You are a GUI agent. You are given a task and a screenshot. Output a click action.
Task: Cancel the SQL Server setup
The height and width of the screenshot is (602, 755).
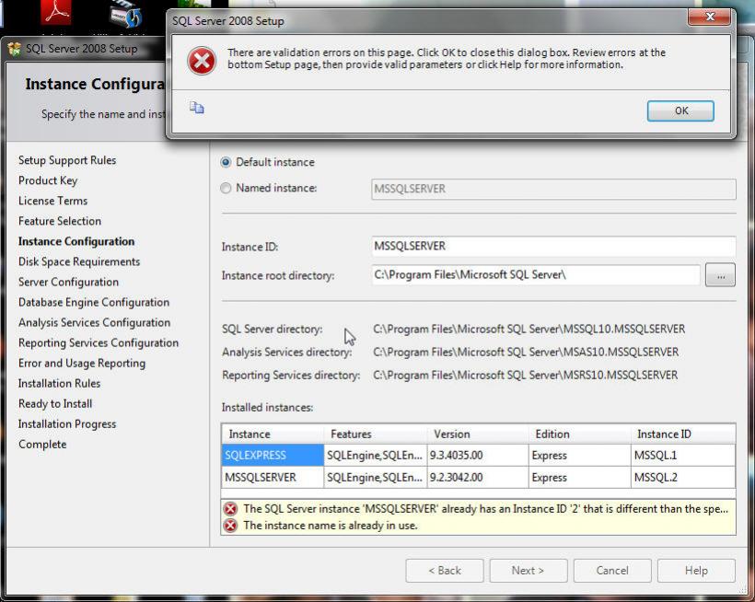[612, 571]
